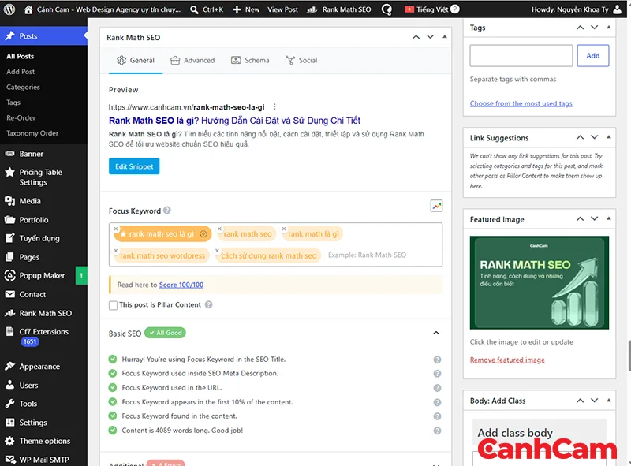Click the trends chart icon beside Focus Keyword

[436, 206]
